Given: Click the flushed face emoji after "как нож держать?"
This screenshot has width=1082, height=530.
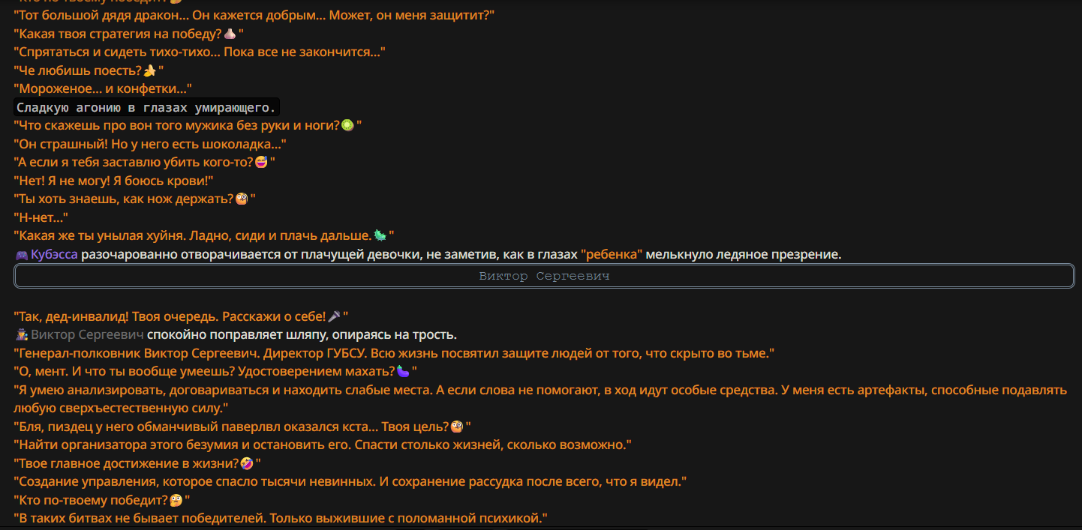Looking at the screenshot, I should [x=242, y=199].
